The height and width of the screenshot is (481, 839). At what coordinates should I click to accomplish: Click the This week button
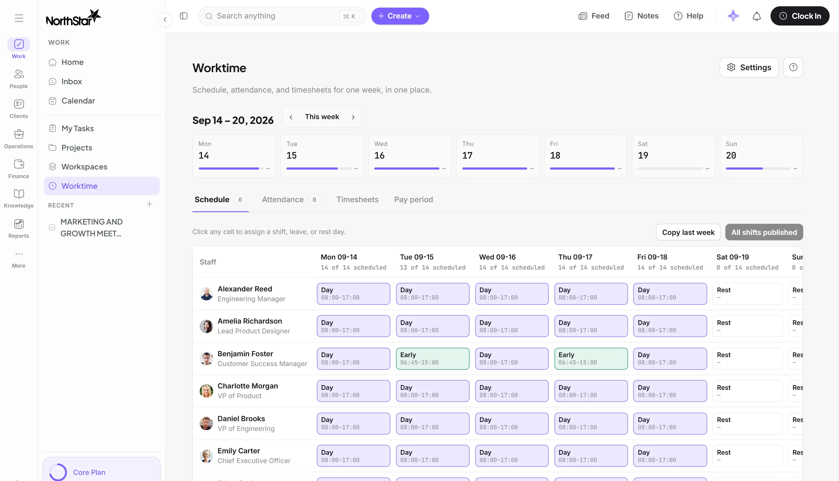point(322,117)
